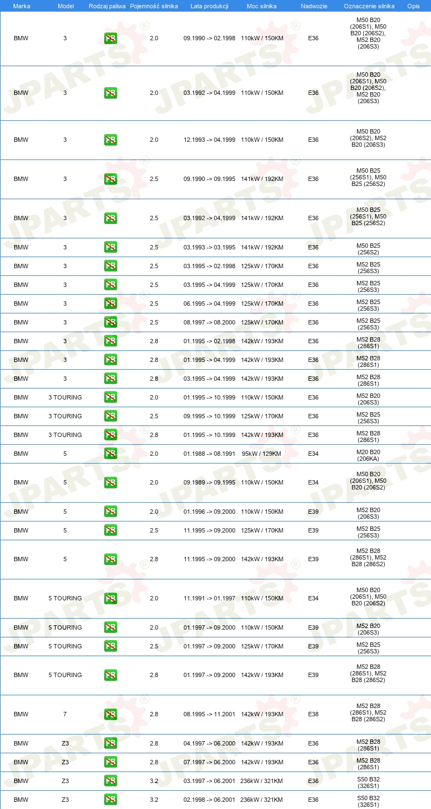Click fuel icon in Z3 07.1997 -> 06.2000 row
The height and width of the screenshot is (809, 431).
(110, 762)
